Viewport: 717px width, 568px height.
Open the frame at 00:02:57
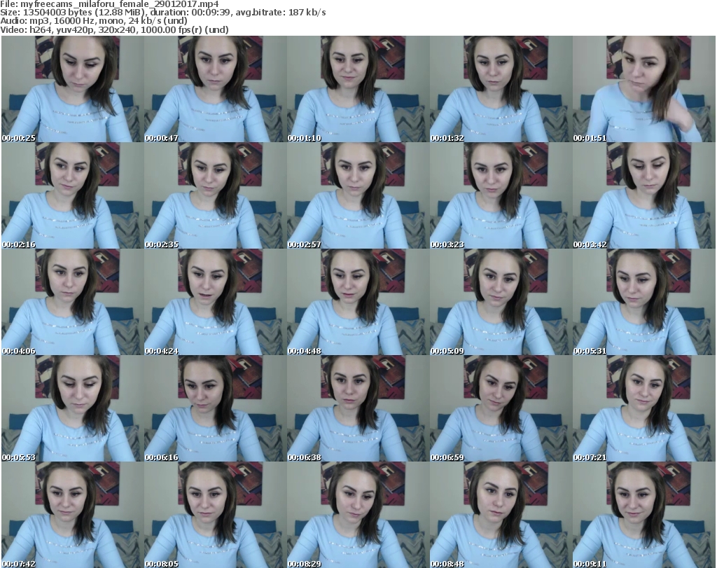[358, 195]
